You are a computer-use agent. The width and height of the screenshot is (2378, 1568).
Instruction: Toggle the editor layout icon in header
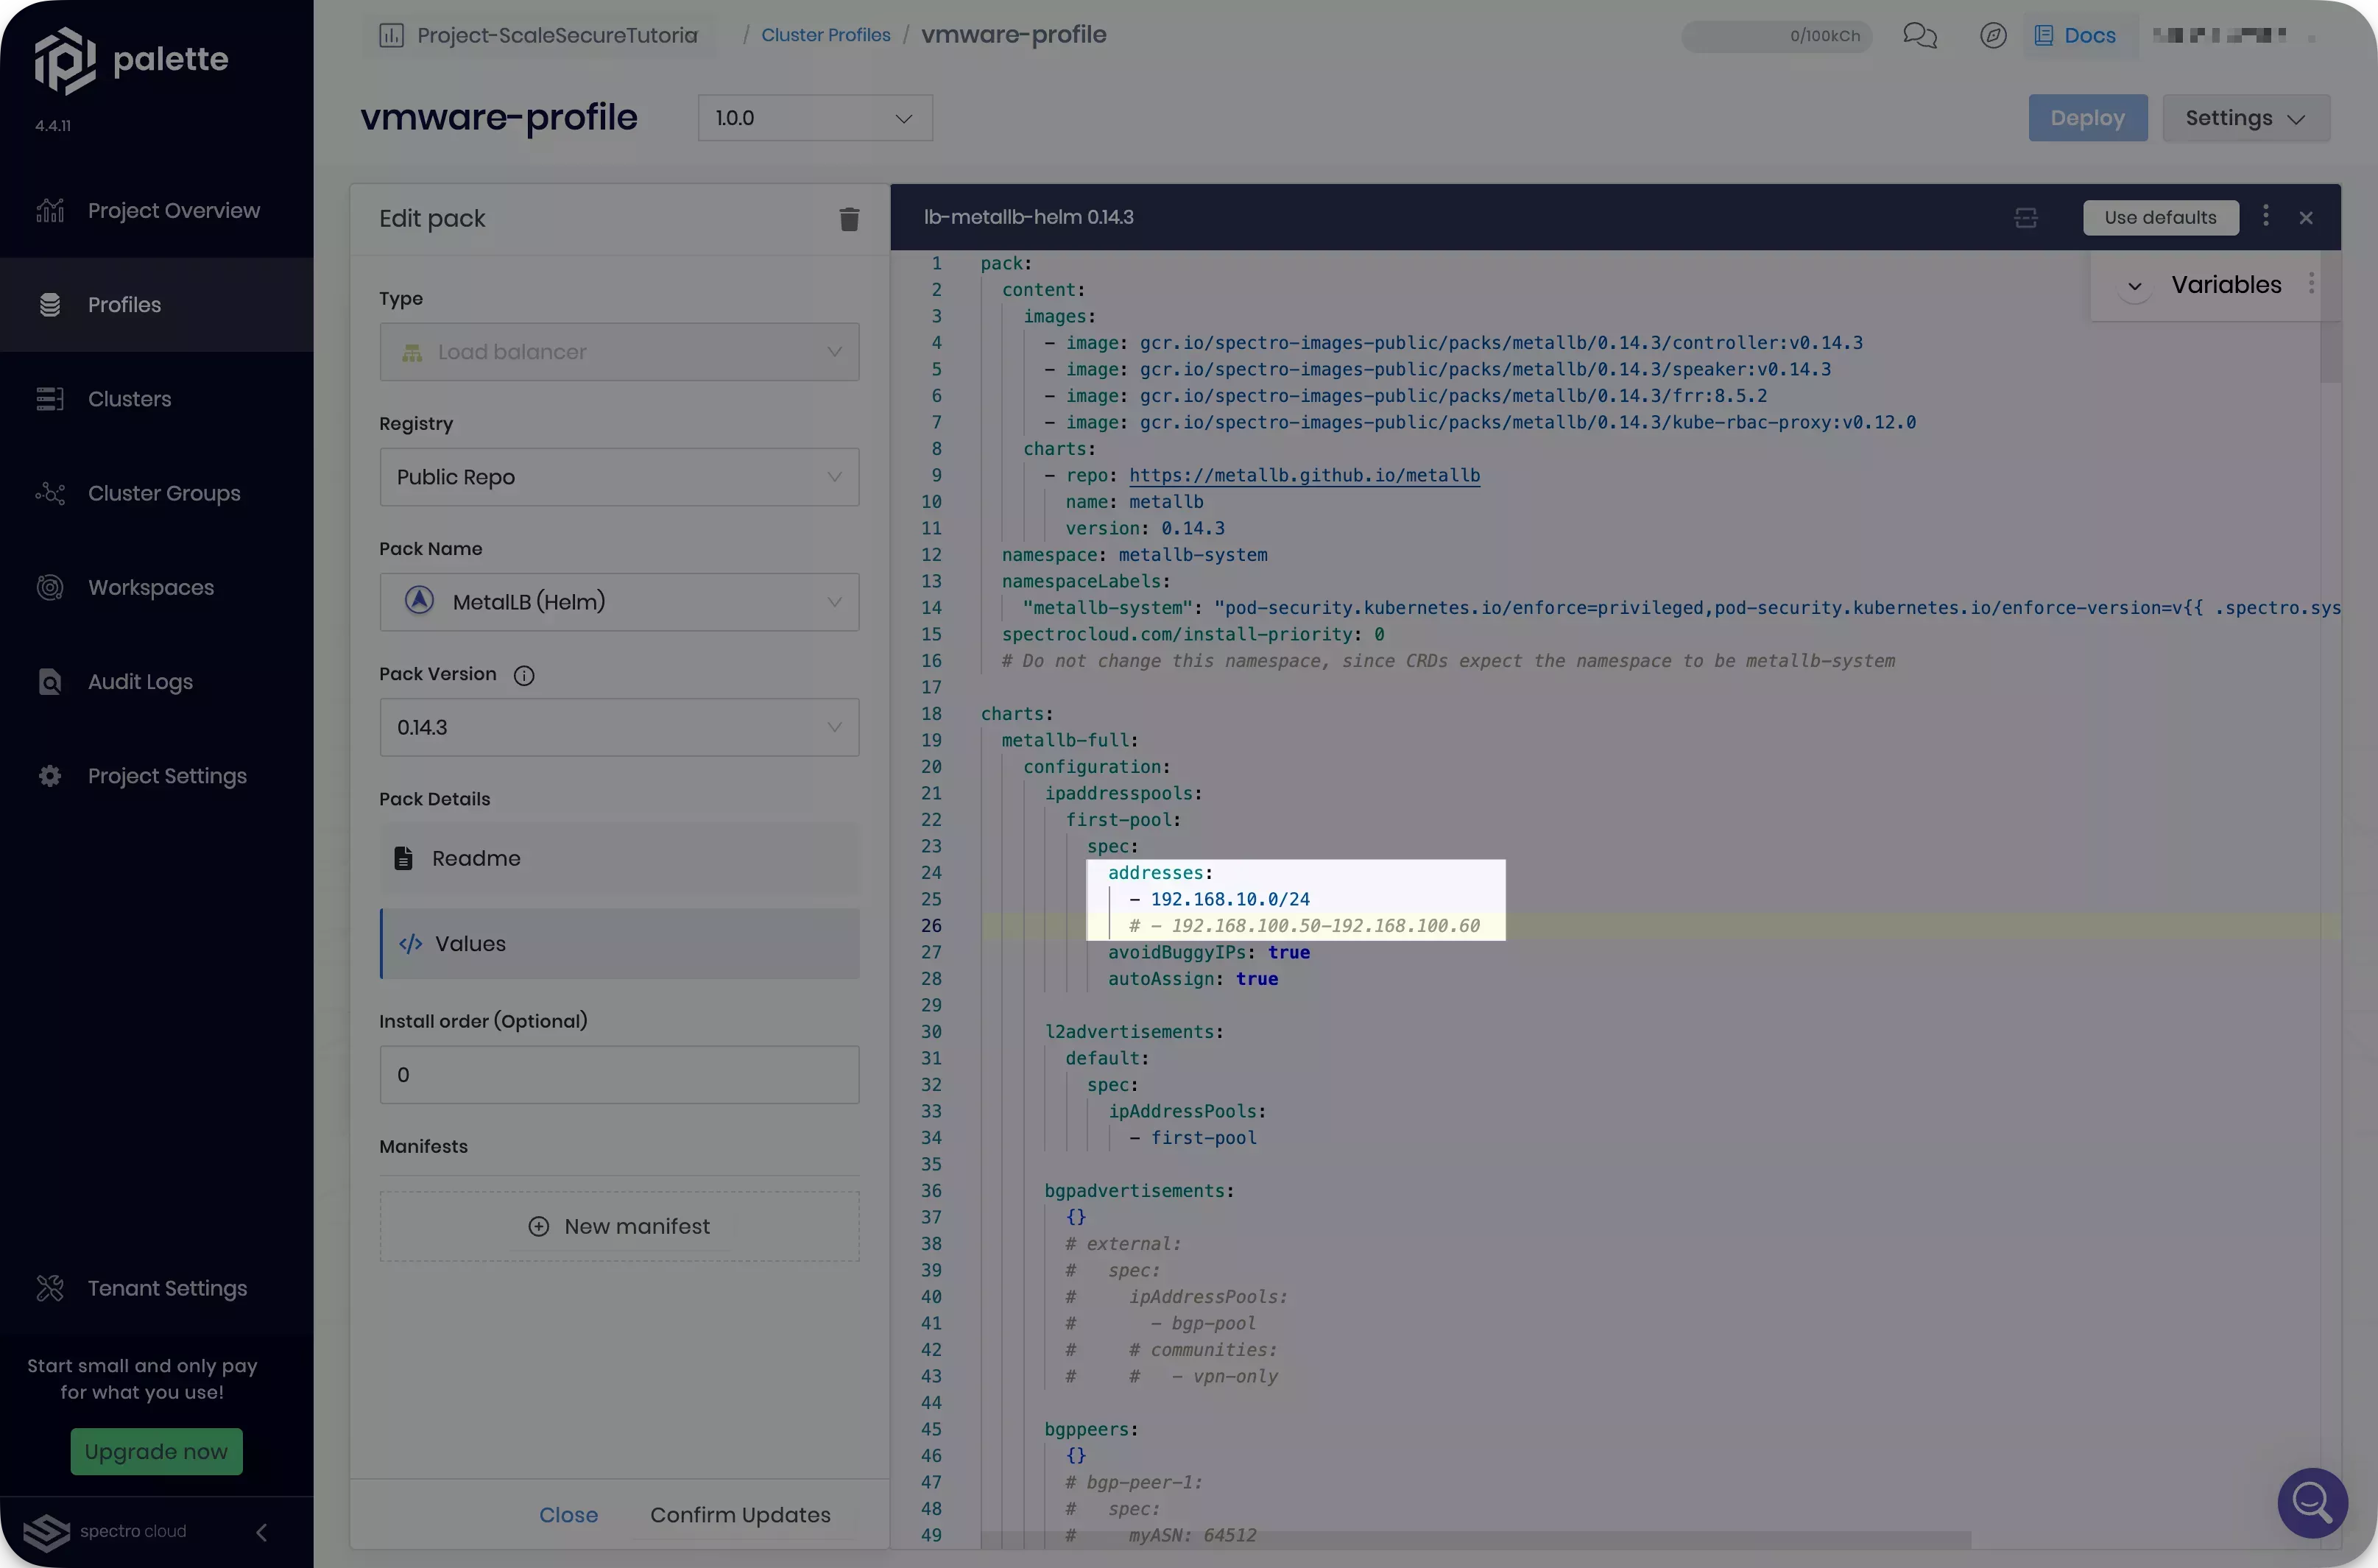coord(2025,218)
